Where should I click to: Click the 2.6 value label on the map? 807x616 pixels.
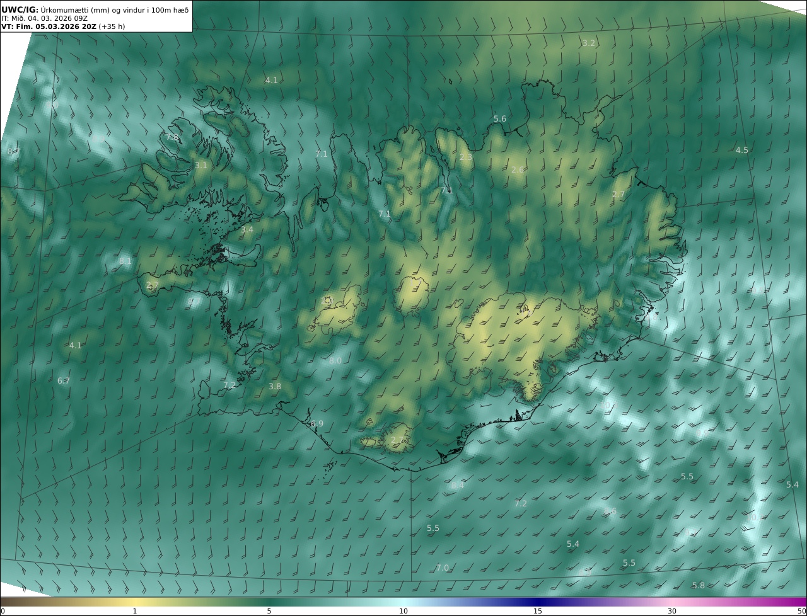point(518,170)
